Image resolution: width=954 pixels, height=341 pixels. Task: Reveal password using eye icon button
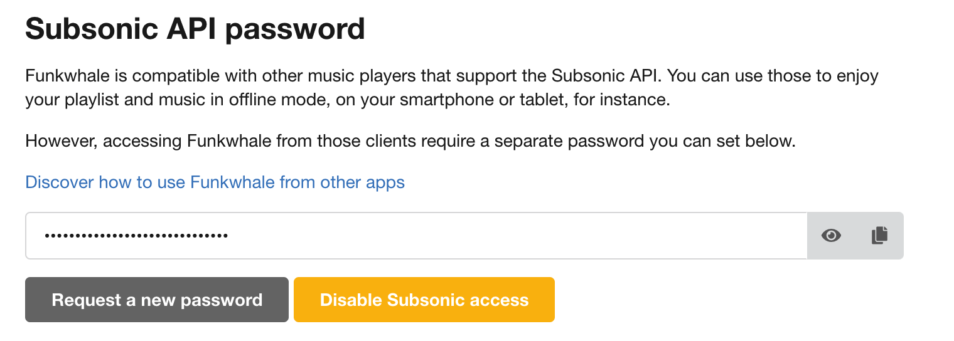[831, 236]
